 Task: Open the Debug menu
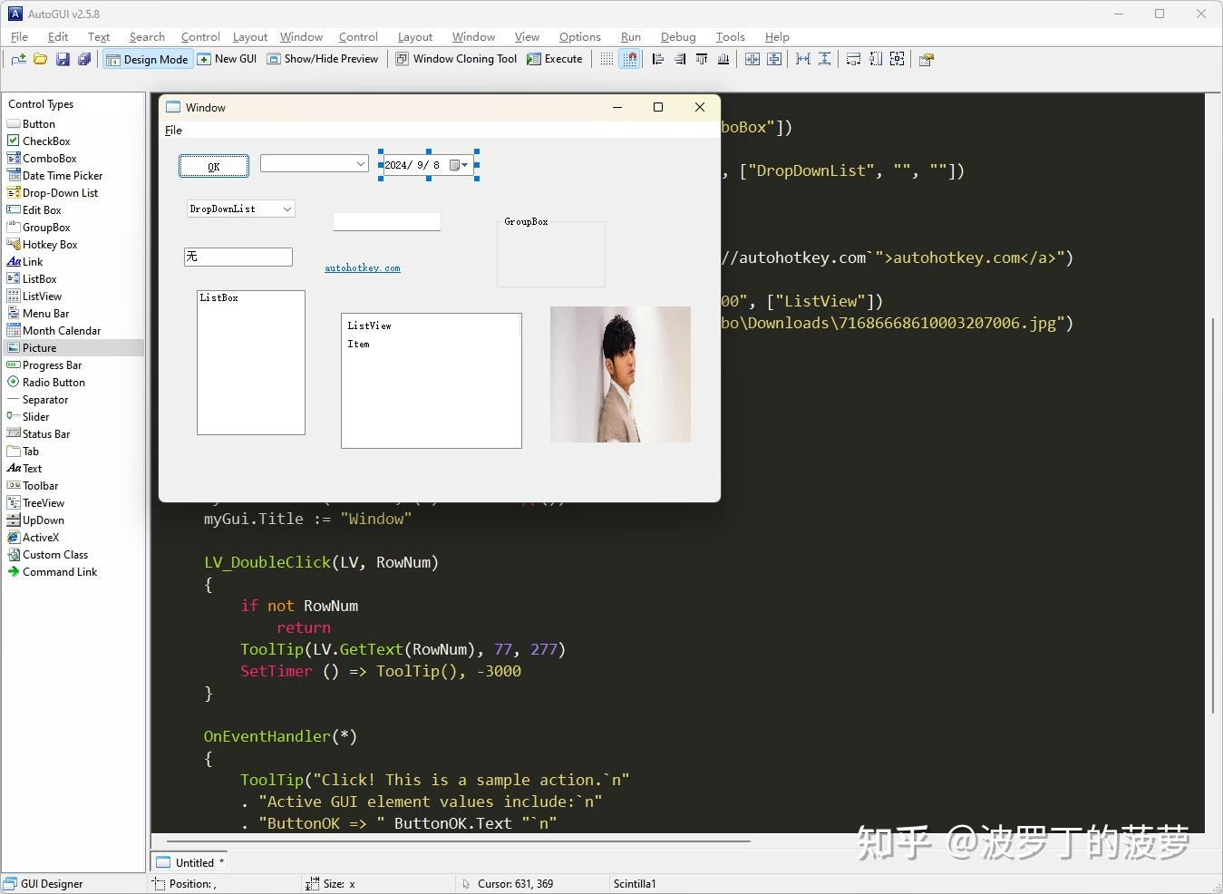677,36
